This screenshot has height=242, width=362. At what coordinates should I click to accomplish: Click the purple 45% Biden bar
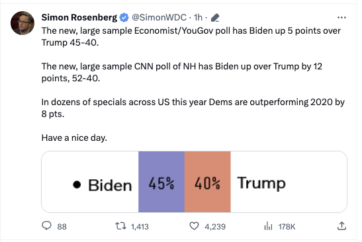161,182
